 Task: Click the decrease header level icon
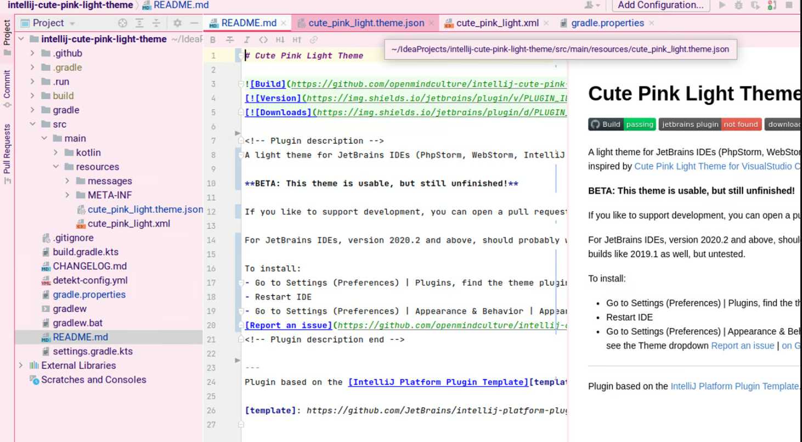(280, 39)
